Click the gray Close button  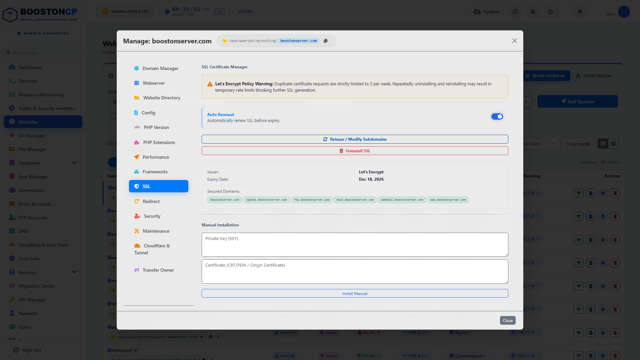click(508, 320)
